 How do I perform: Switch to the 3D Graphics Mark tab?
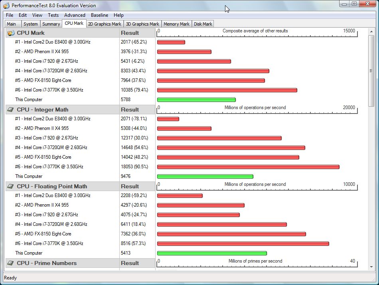point(142,24)
